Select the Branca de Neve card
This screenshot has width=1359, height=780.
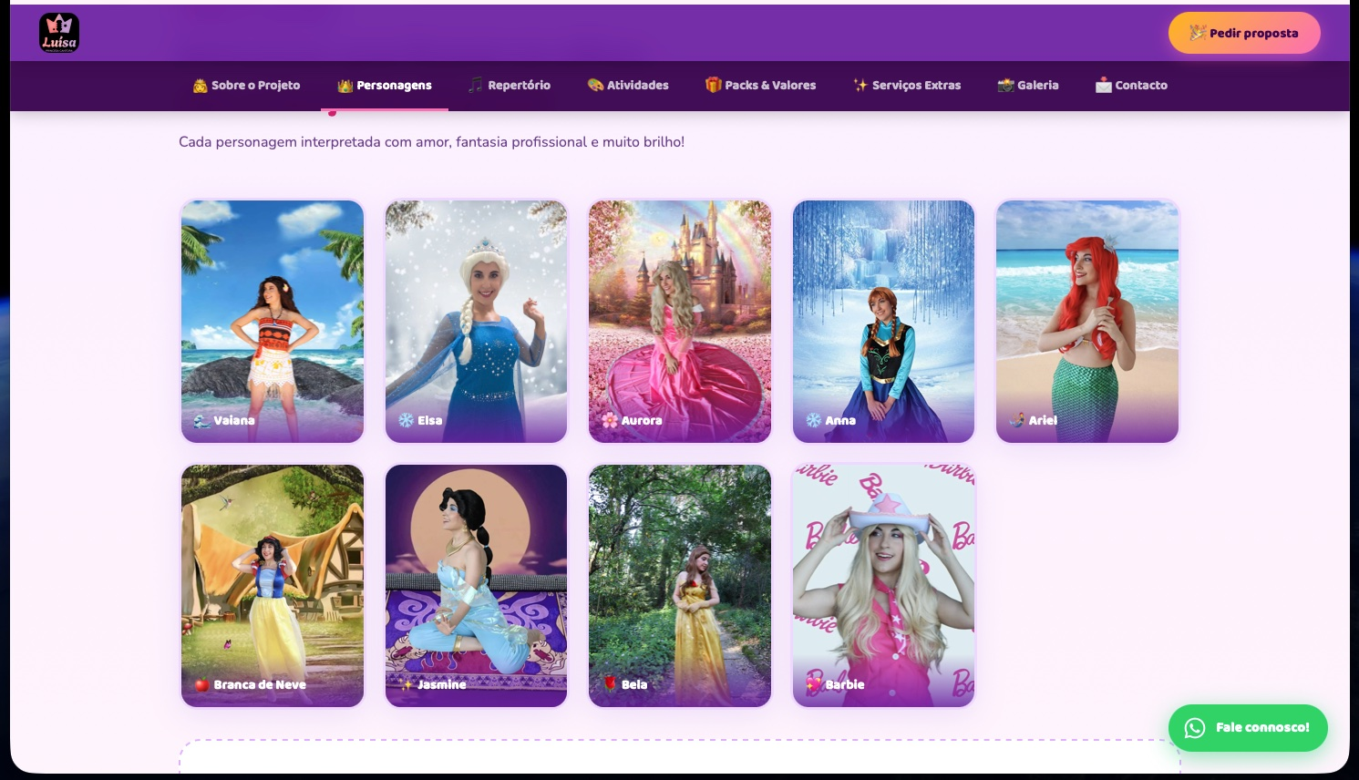point(273,586)
